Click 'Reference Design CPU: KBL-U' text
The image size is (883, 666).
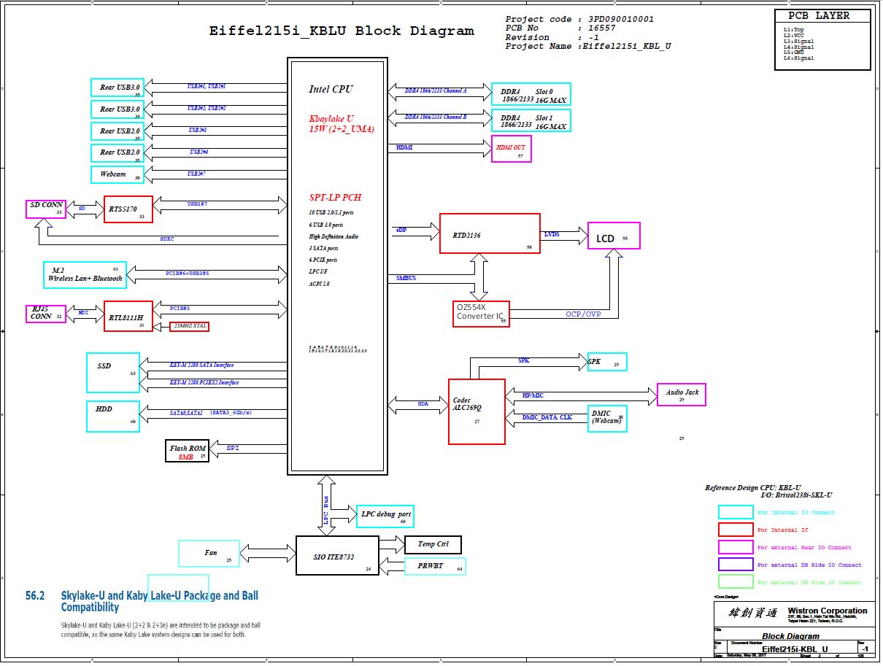point(754,487)
